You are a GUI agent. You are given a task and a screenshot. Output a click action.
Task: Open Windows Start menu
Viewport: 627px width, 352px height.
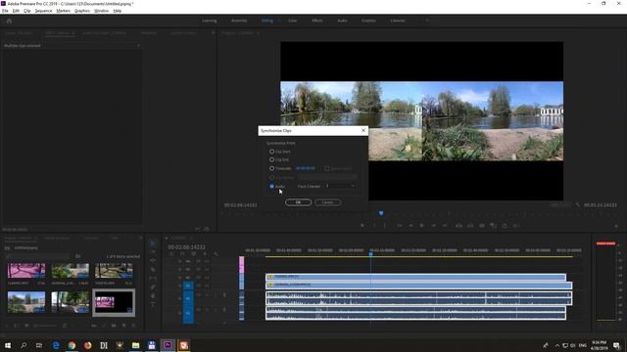pyautogui.click(x=7, y=345)
